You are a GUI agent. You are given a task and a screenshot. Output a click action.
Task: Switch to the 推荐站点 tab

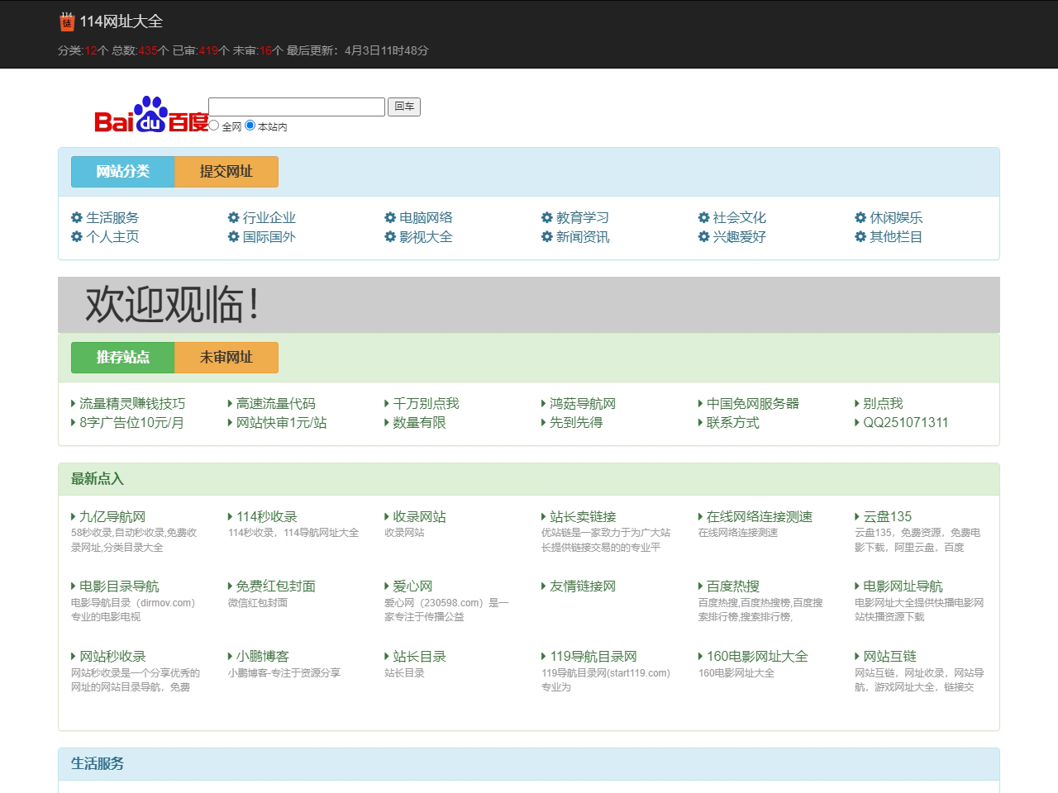(122, 358)
